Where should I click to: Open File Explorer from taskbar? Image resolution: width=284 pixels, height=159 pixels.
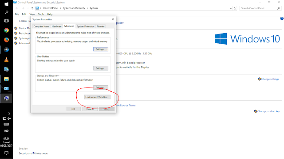(6, 79)
